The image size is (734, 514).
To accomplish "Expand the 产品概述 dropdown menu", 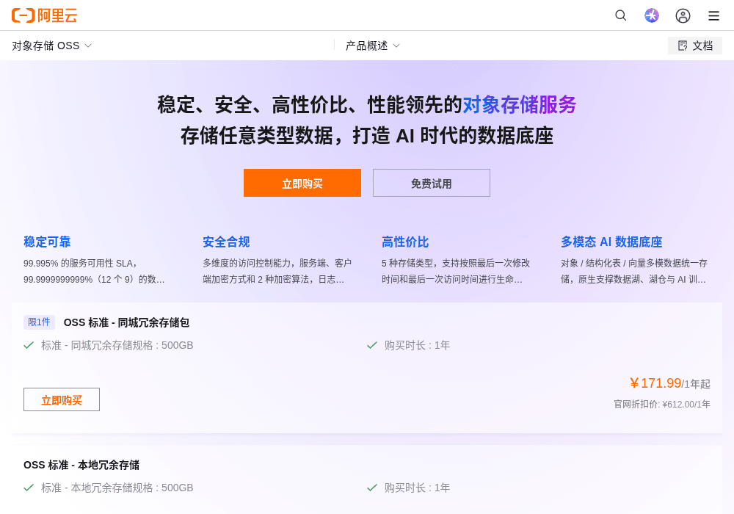I will coord(373,46).
